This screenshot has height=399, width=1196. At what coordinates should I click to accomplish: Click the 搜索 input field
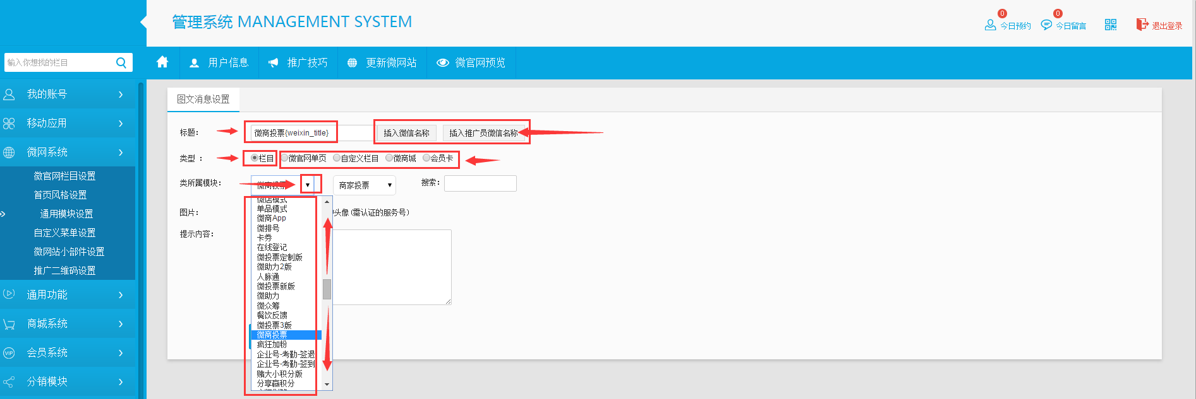click(x=480, y=183)
